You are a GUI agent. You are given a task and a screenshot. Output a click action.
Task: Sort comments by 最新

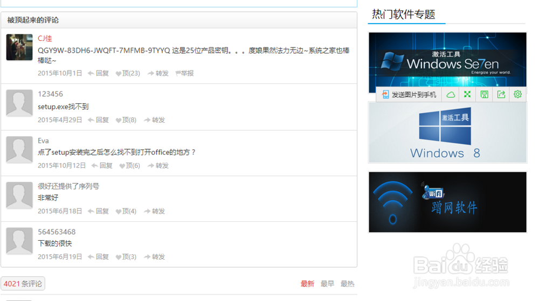pos(307,284)
